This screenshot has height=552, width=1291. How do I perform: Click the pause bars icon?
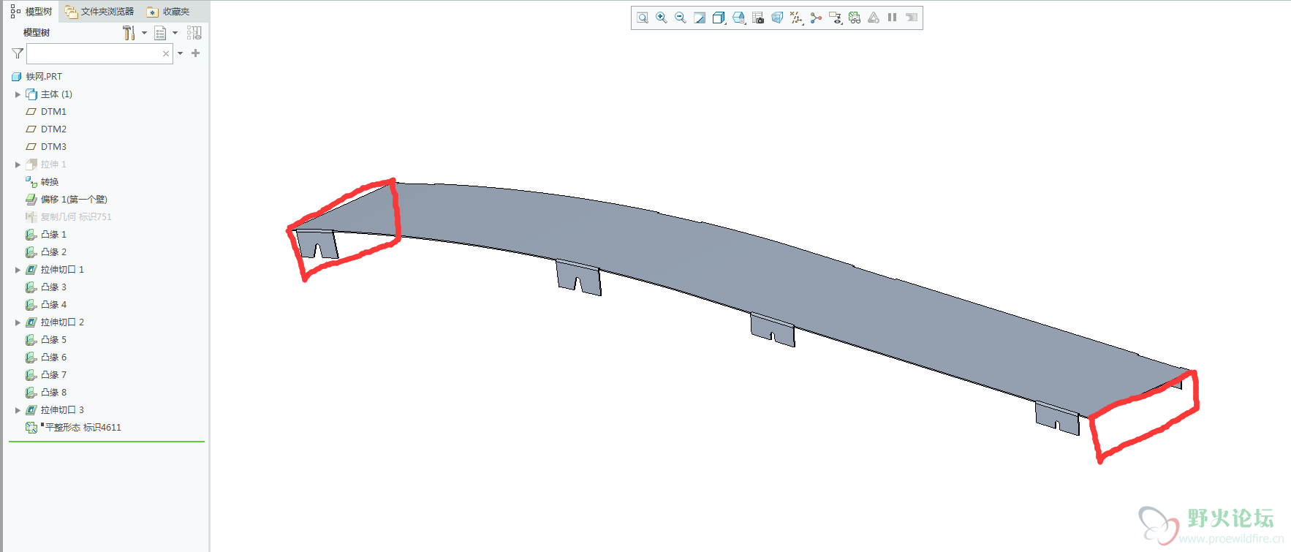893,18
